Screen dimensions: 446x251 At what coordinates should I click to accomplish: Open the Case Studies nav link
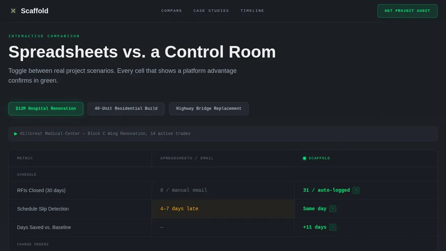[x=211, y=11]
